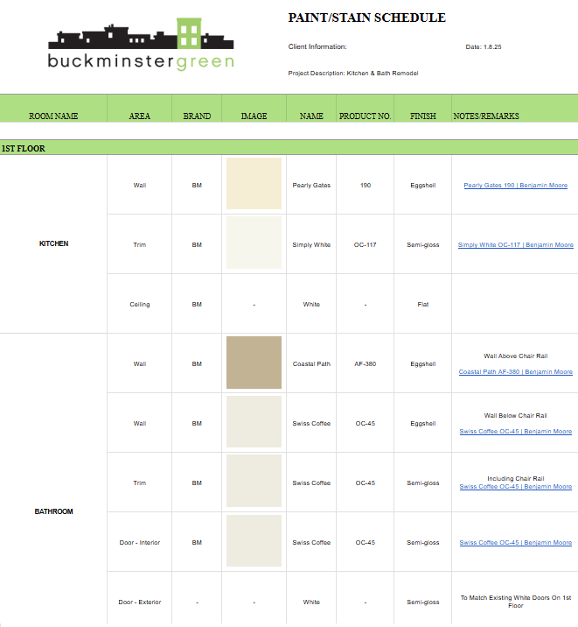578x627 pixels.
Task: Click the Including Chair Rail note
Action: click(515, 479)
